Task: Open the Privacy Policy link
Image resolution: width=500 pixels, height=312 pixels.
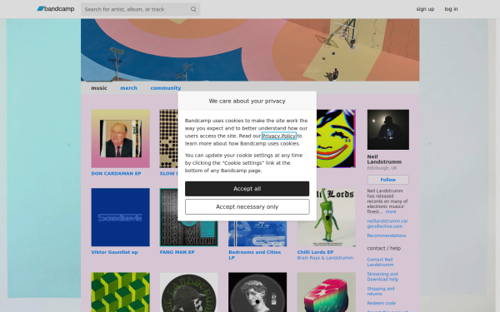Action: (x=278, y=136)
